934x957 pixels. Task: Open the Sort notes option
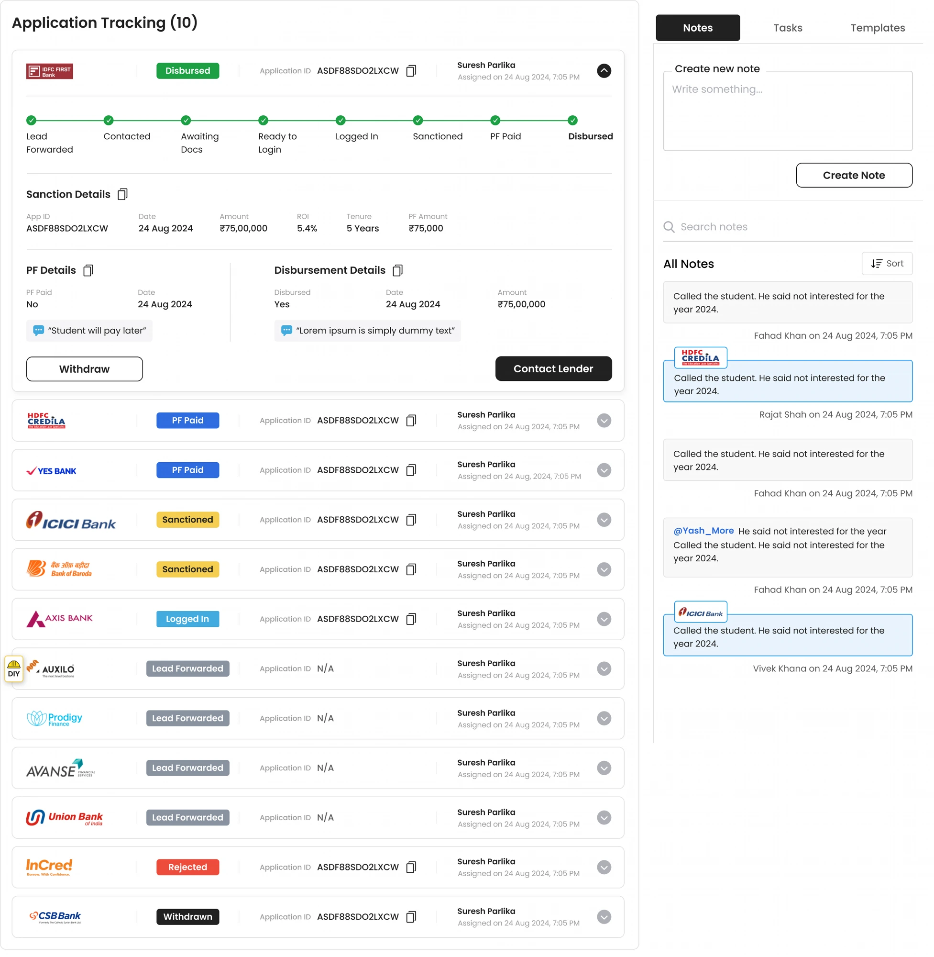tap(887, 264)
